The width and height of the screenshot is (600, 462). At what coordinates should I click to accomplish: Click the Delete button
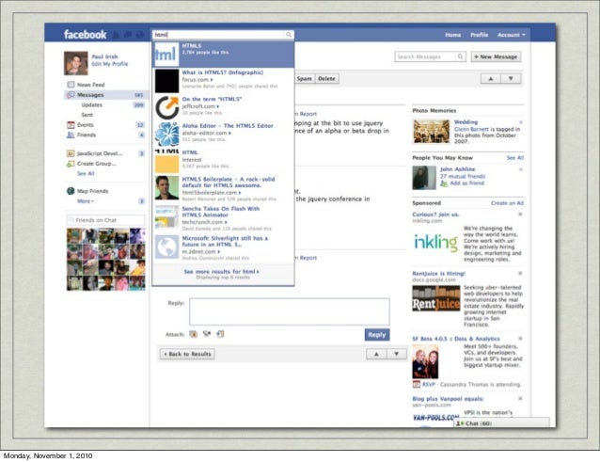(x=326, y=78)
